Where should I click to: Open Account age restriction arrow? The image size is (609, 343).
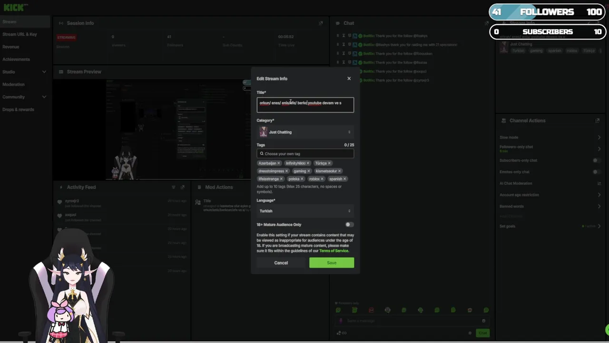click(599, 195)
